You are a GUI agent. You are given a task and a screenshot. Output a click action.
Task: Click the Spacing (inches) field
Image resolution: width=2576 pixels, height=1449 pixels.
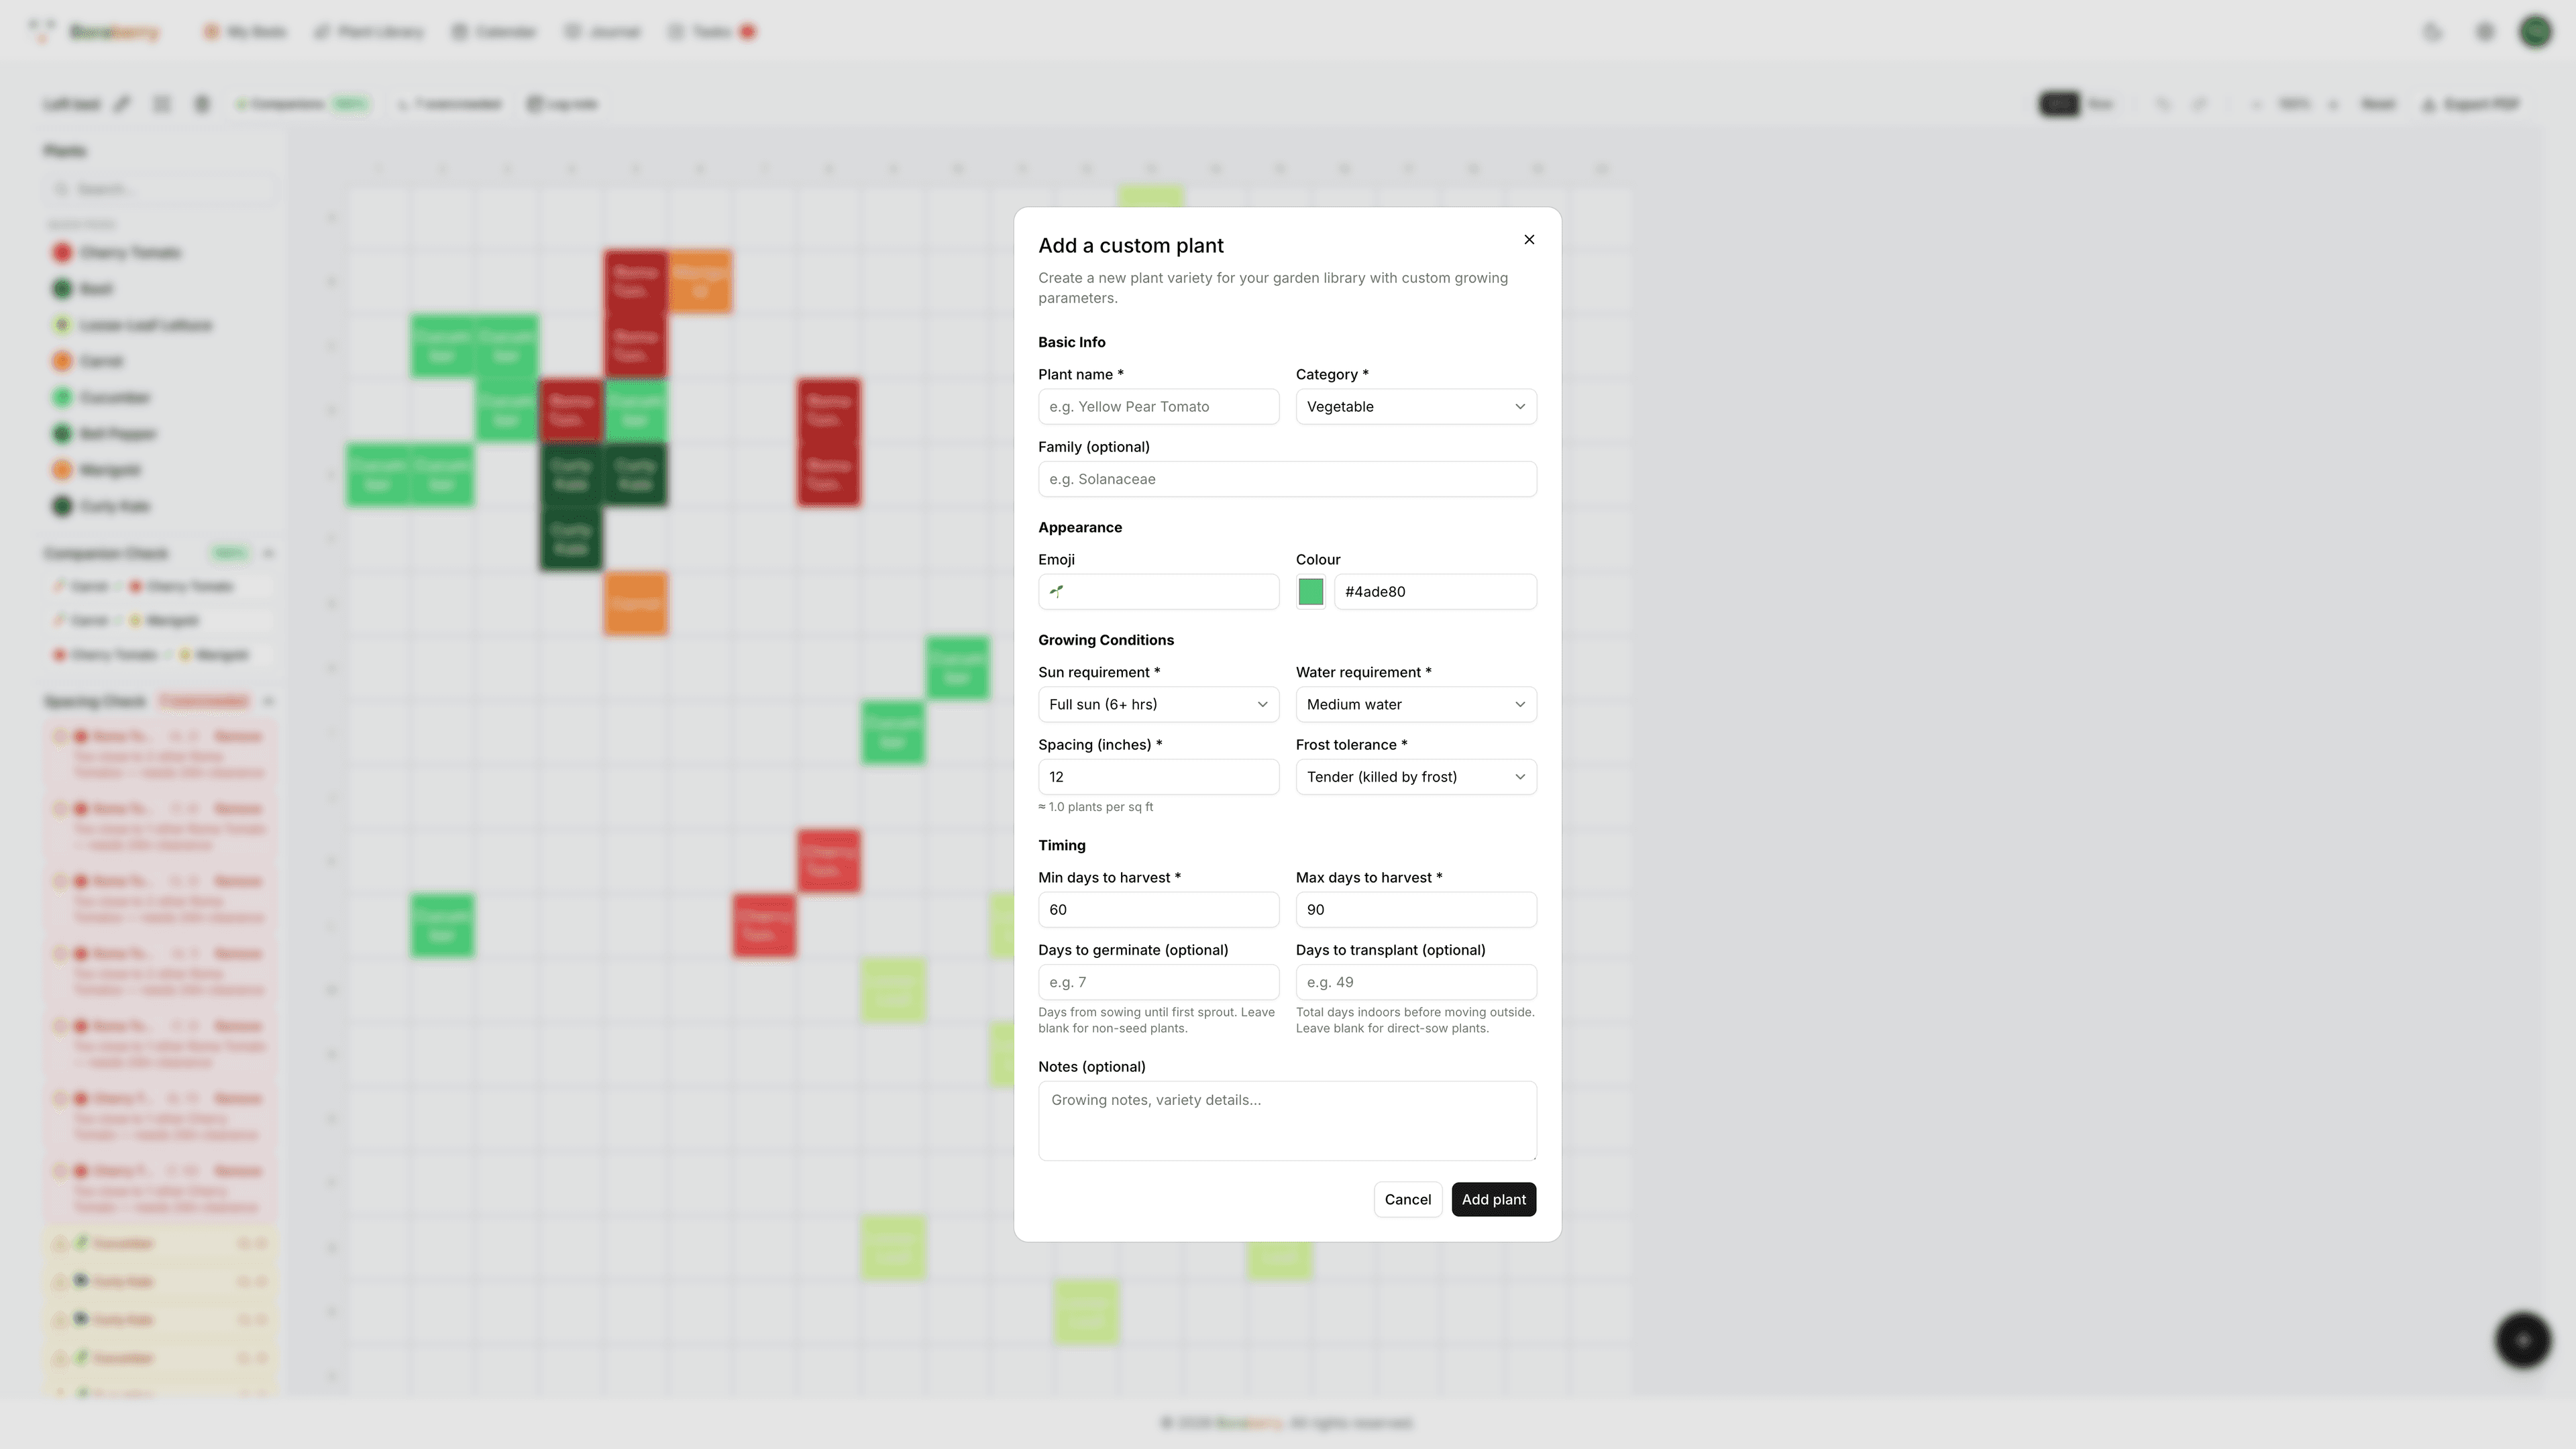1158,776
